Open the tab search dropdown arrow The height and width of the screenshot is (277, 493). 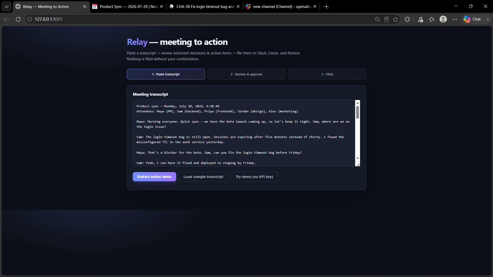(x=6, y=7)
